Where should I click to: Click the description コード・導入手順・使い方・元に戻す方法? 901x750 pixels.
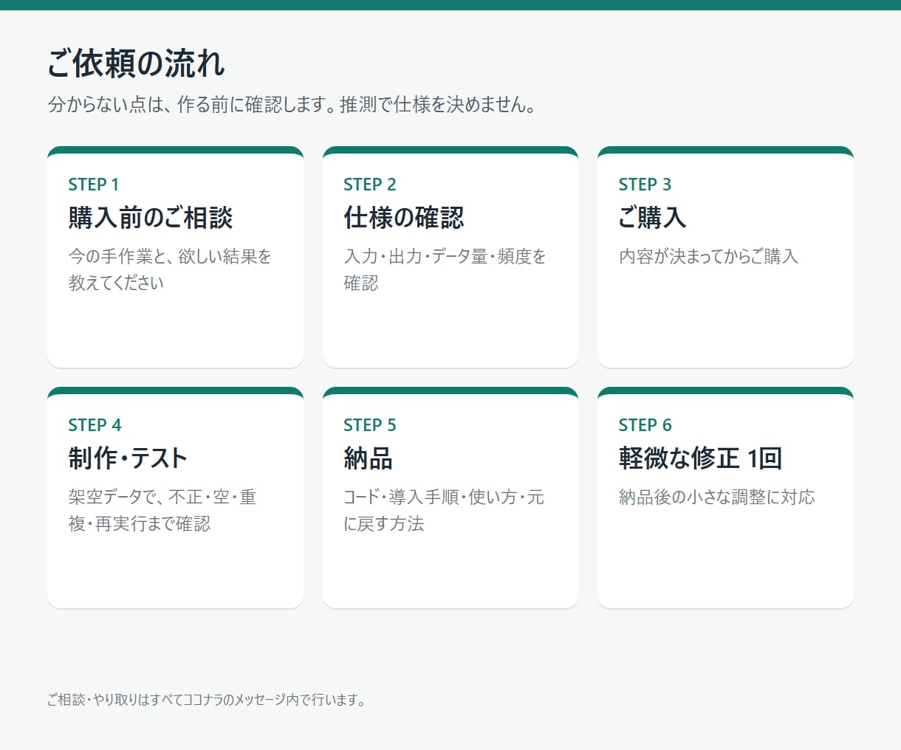point(444,510)
